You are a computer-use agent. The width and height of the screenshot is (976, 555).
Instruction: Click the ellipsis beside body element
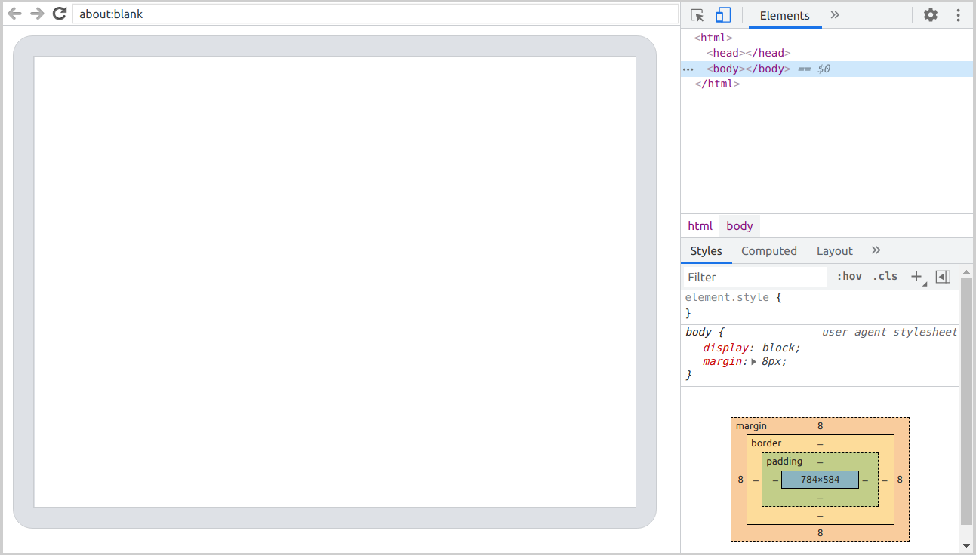pos(688,69)
